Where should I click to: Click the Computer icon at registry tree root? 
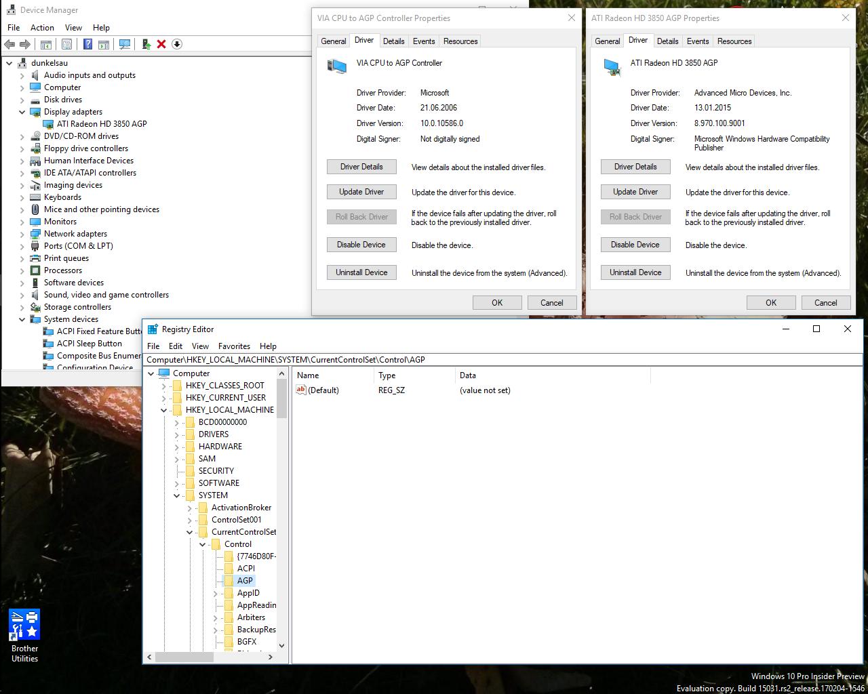164,373
